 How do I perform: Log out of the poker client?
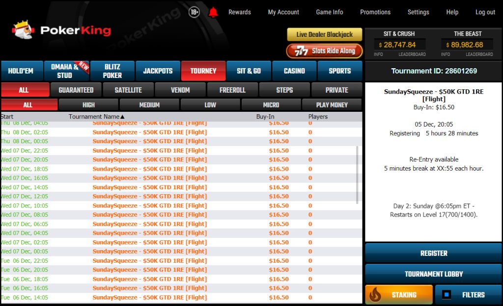point(485,12)
